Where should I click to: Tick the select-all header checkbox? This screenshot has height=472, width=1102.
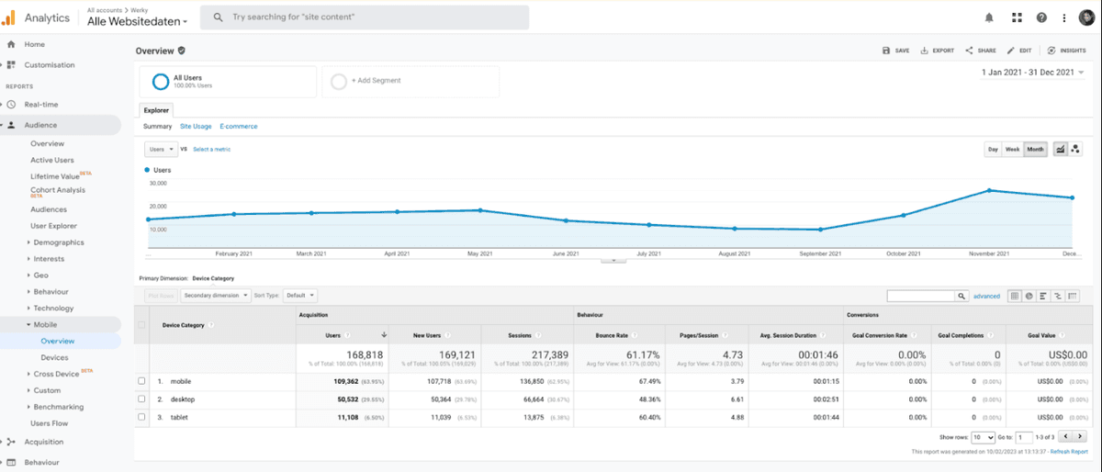point(141,324)
